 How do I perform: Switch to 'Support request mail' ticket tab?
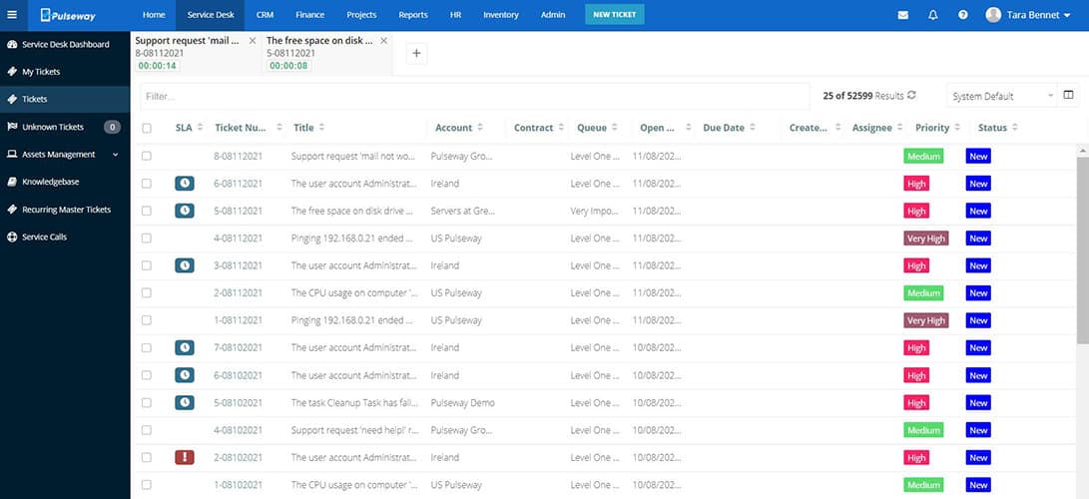197,54
